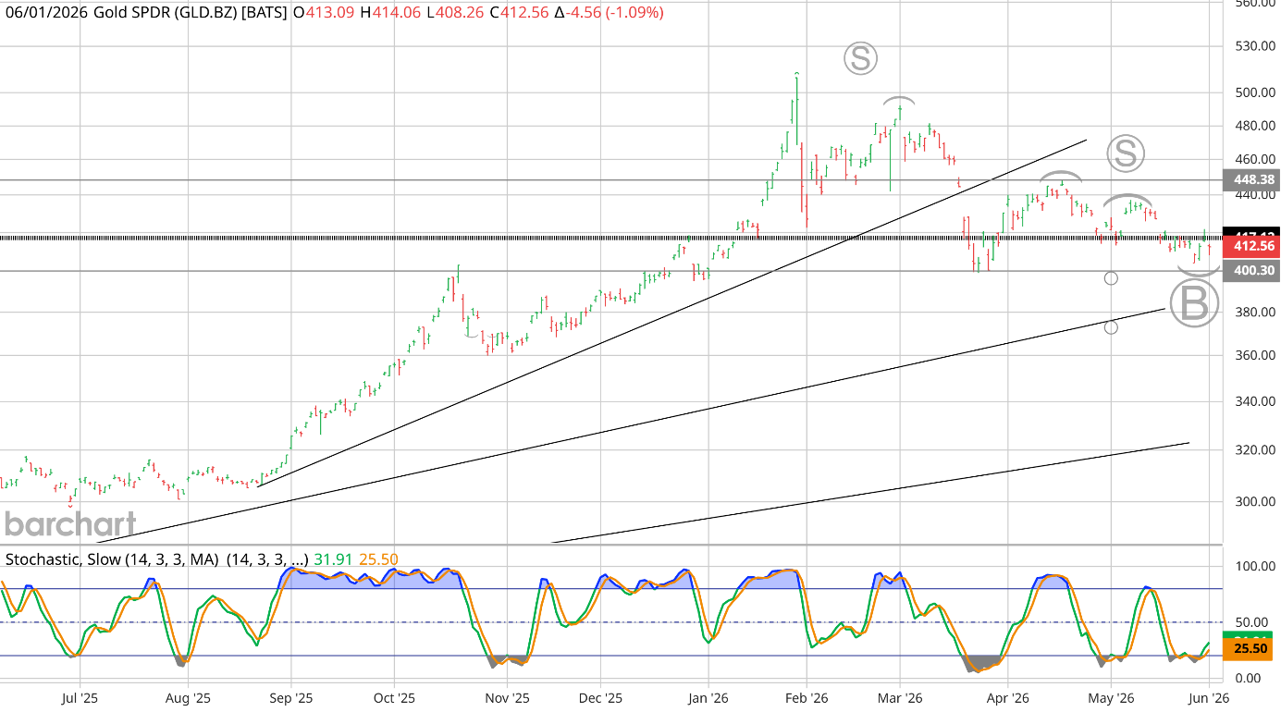The height and width of the screenshot is (712, 1281).
Task: Click the close value C412.56 in header
Action: (x=521, y=13)
